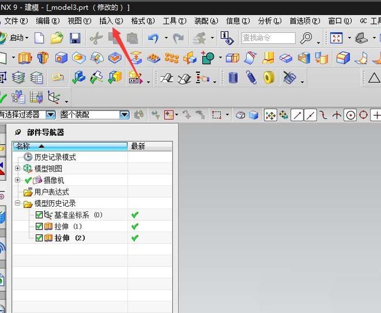The height and width of the screenshot is (313, 381).
Task: Select 历史记录模式 in the navigator
Action: [x=55, y=157]
